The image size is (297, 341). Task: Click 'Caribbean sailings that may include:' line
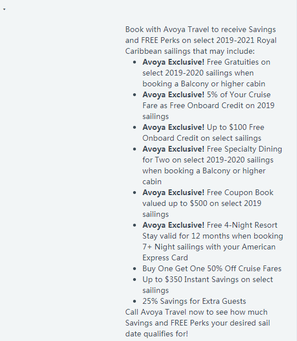tap(190, 51)
